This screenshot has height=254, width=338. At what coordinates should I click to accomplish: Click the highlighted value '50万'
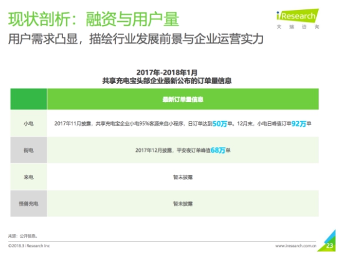coord(220,124)
